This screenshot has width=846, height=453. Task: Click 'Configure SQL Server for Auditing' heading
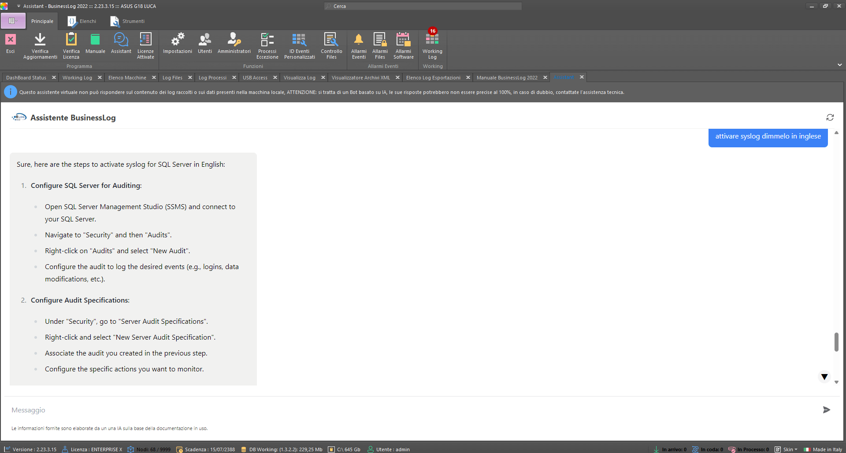86,186
